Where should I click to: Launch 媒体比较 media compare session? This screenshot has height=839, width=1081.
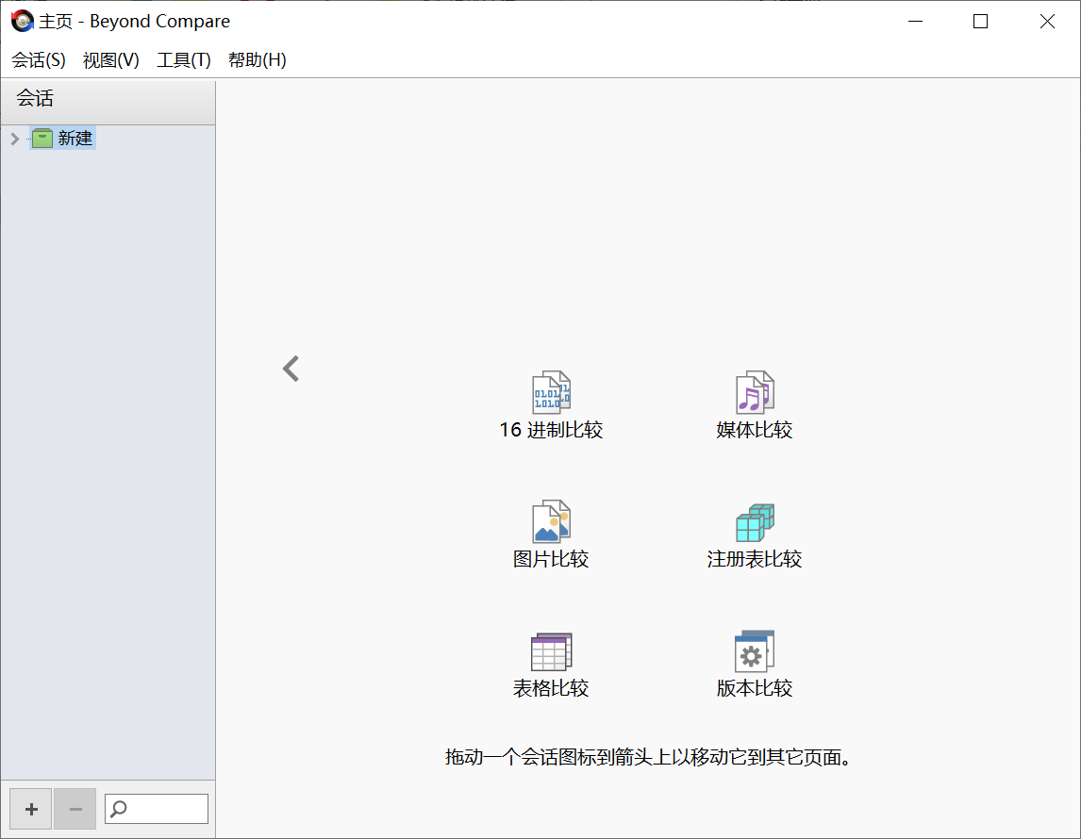tap(755, 393)
